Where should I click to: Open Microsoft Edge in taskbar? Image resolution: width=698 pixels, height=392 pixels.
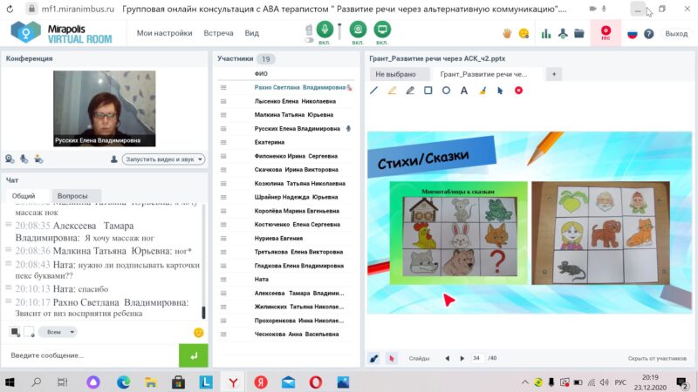(123, 382)
